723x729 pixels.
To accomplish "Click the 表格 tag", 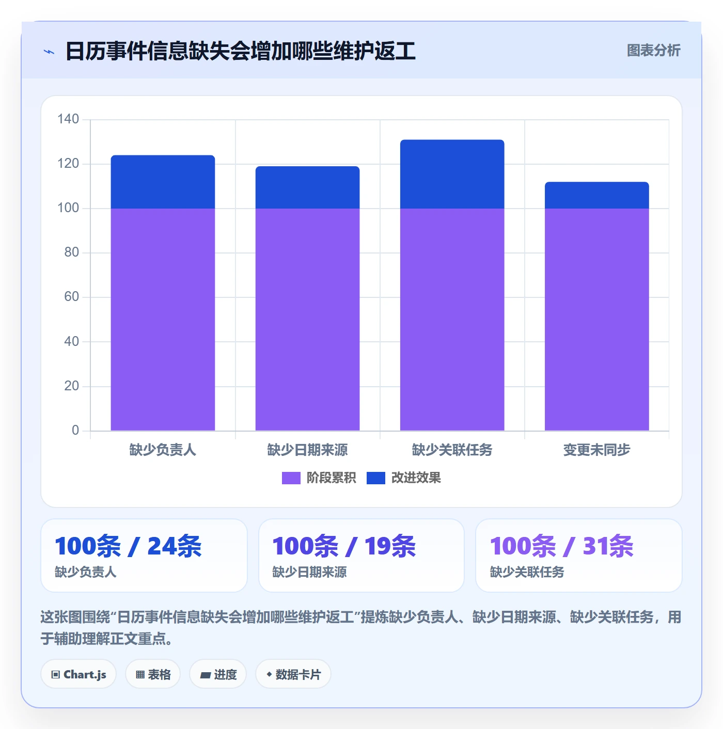I will point(153,674).
